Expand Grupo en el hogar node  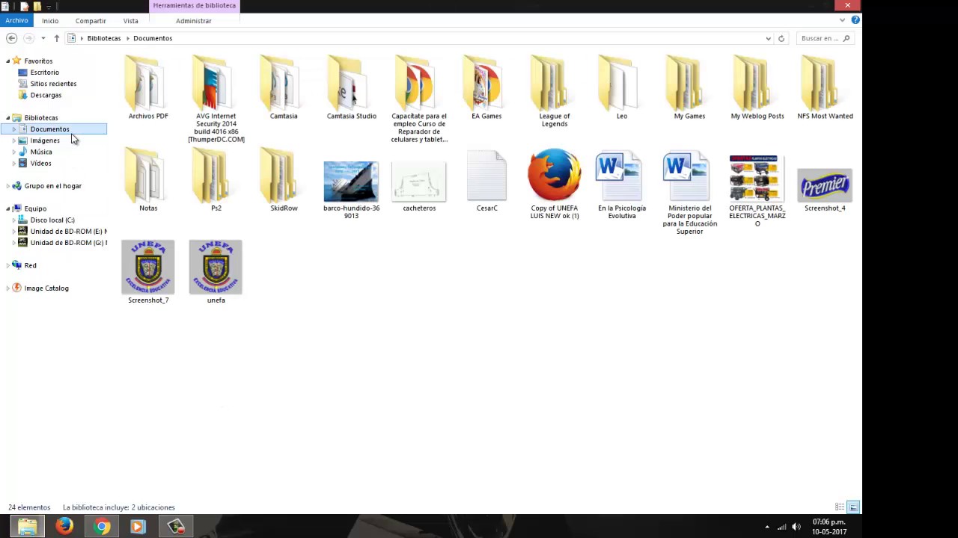coord(7,186)
